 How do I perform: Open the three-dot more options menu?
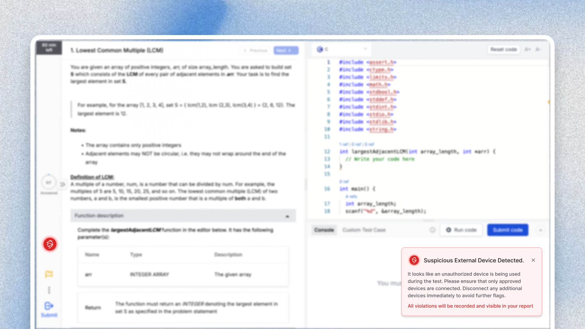pyautogui.click(x=49, y=290)
